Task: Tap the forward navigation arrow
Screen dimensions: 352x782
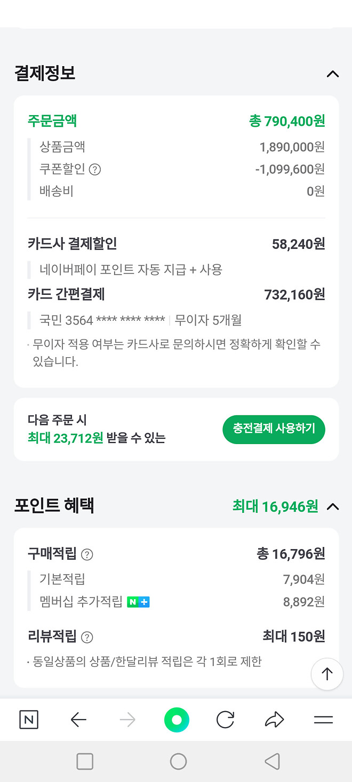Action: coord(128,720)
